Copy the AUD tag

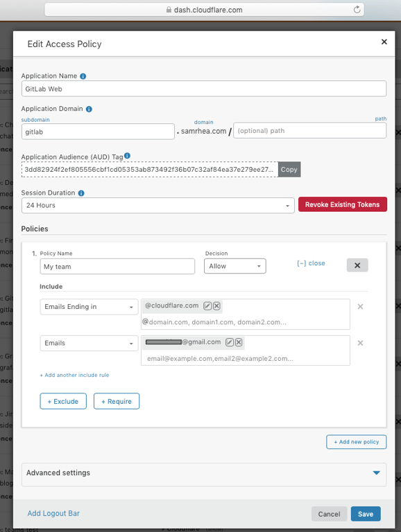coord(289,169)
